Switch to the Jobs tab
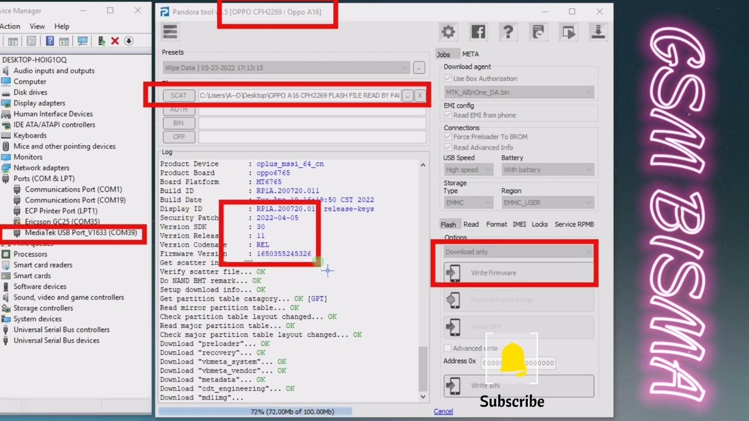Screen dimensions: 749x421 click(444, 54)
